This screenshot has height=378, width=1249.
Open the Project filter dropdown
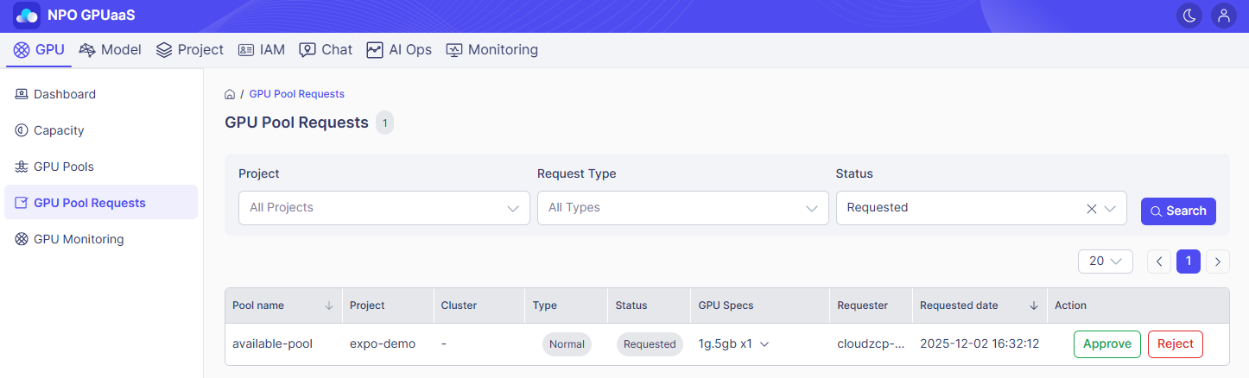pos(384,208)
